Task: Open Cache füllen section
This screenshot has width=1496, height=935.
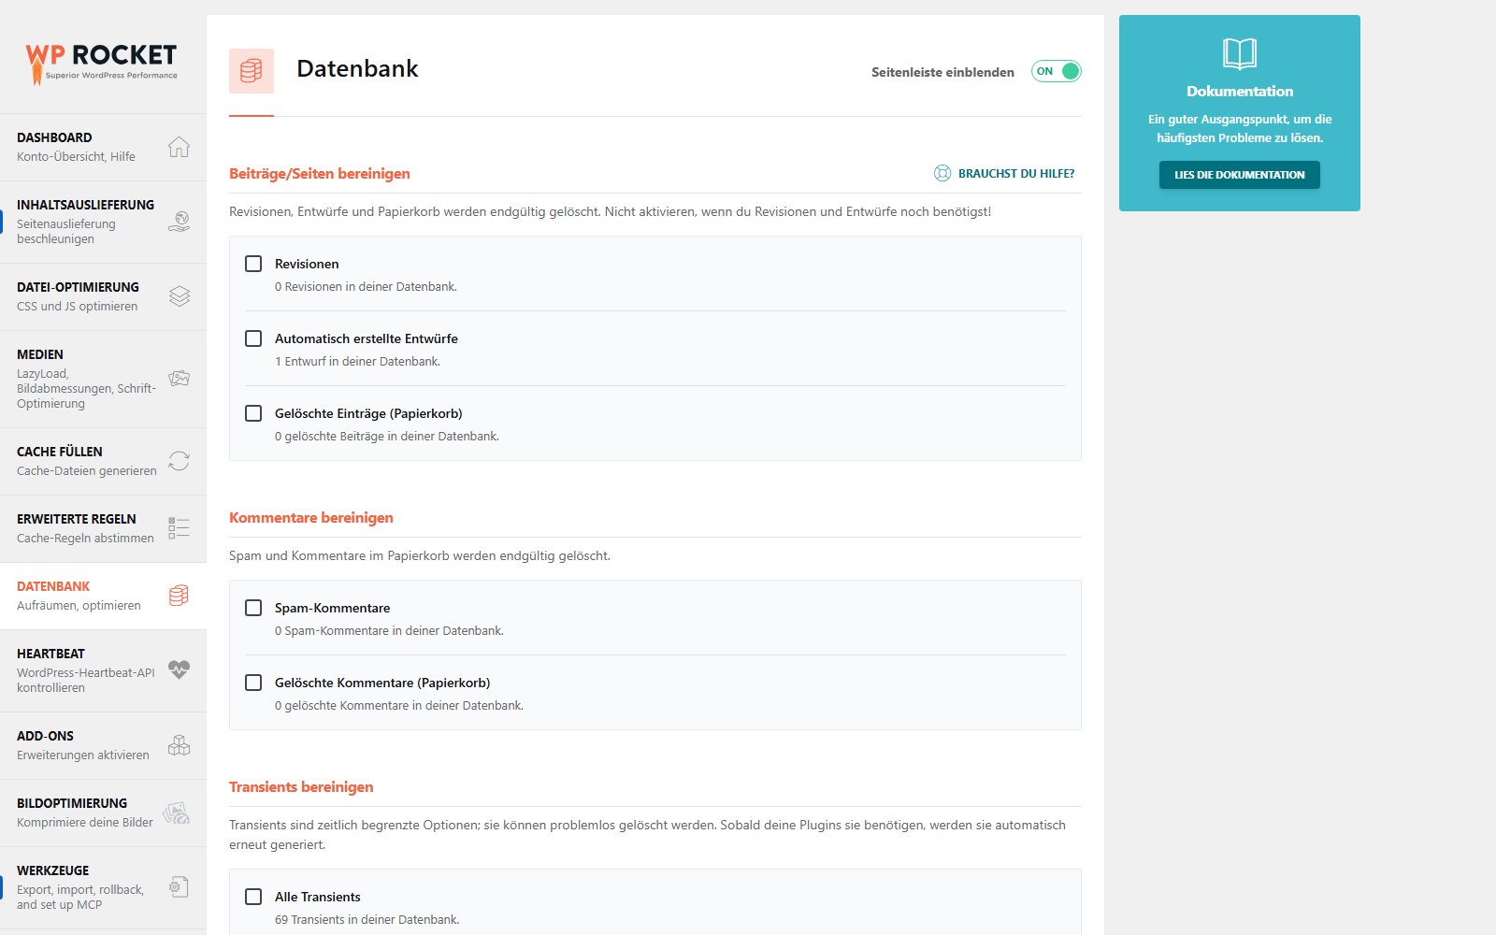Action: coord(103,461)
